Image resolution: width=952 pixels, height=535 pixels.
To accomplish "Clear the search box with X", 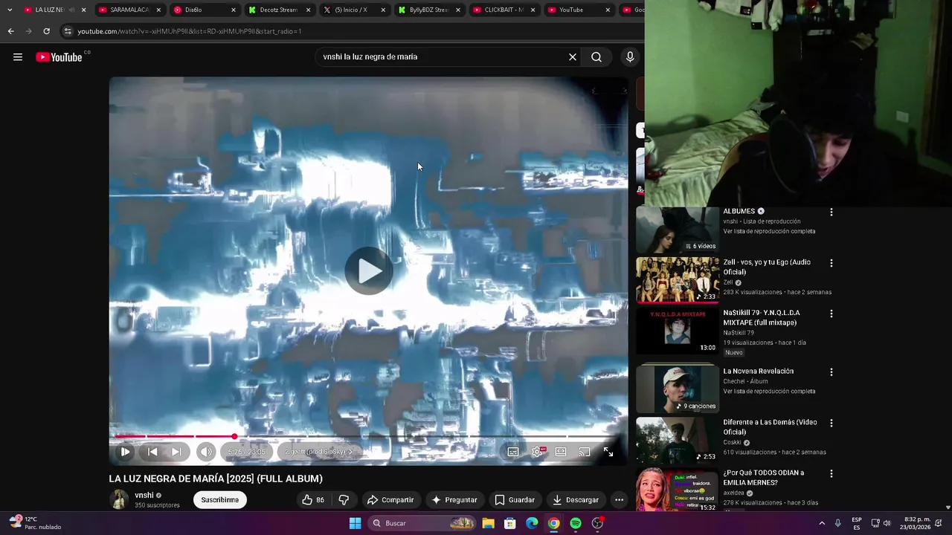I will click(573, 57).
